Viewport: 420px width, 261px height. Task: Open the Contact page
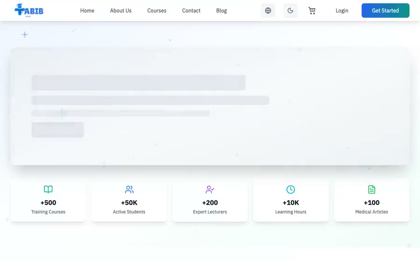[x=191, y=10]
